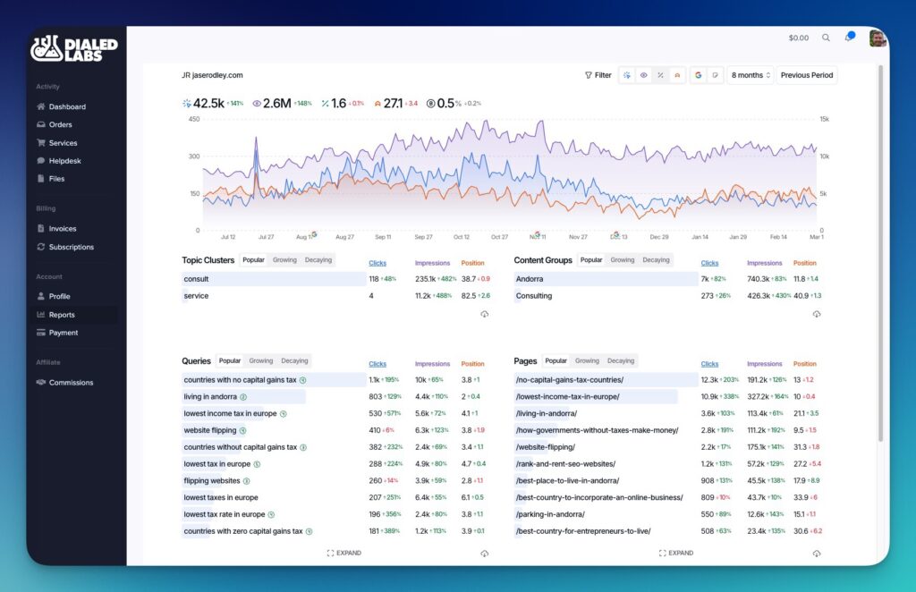Select Decaying tab in Content Groups
This screenshot has height=592, width=916.
[656, 260]
